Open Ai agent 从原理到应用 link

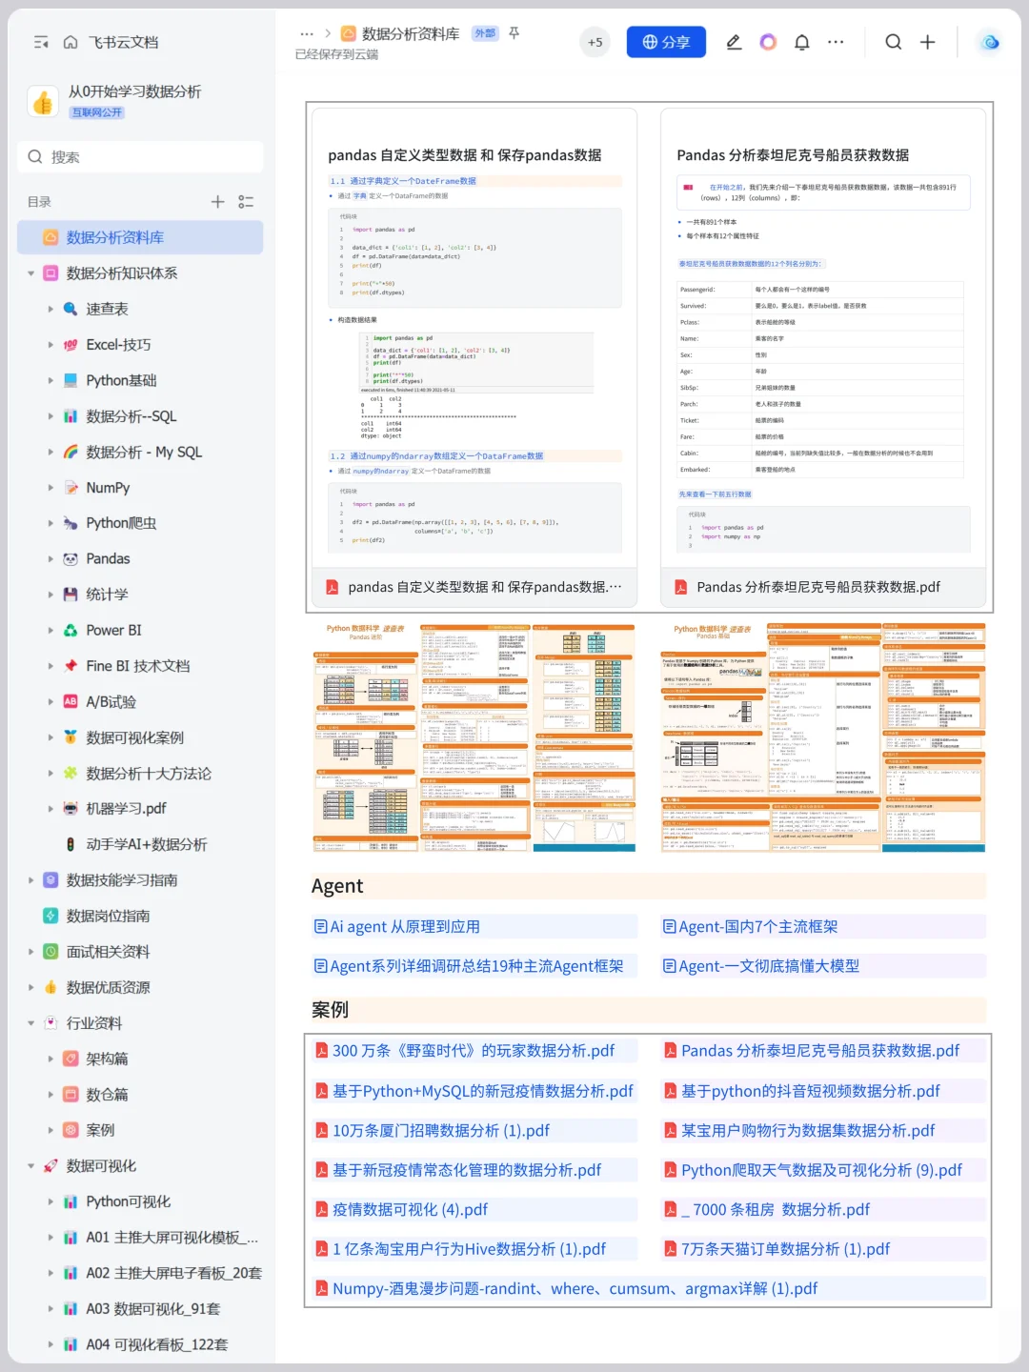click(397, 926)
